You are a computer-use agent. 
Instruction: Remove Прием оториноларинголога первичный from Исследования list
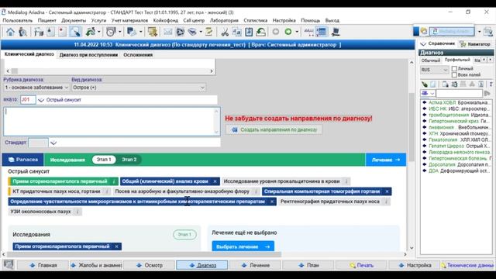(x=116, y=246)
